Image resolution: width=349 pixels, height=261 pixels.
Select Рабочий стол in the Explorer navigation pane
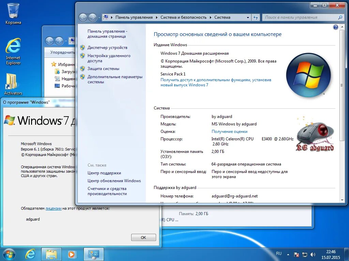(x=65, y=86)
